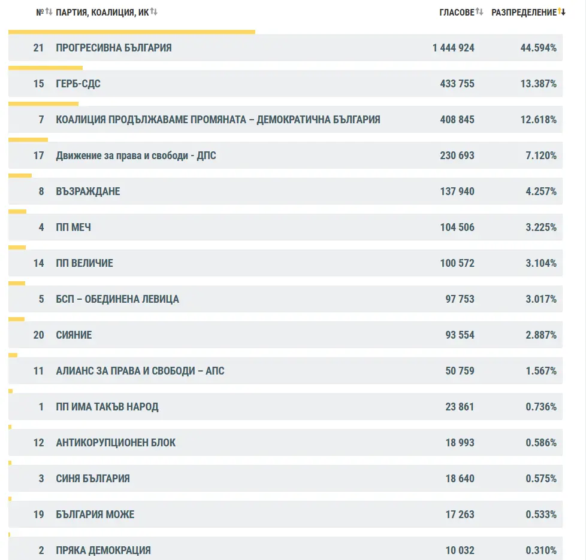Screen dimensions: 586x560
Task: Select the ПРОГРЕСИВНА БЪЛГАРИЯ party name
Action: coord(113,48)
